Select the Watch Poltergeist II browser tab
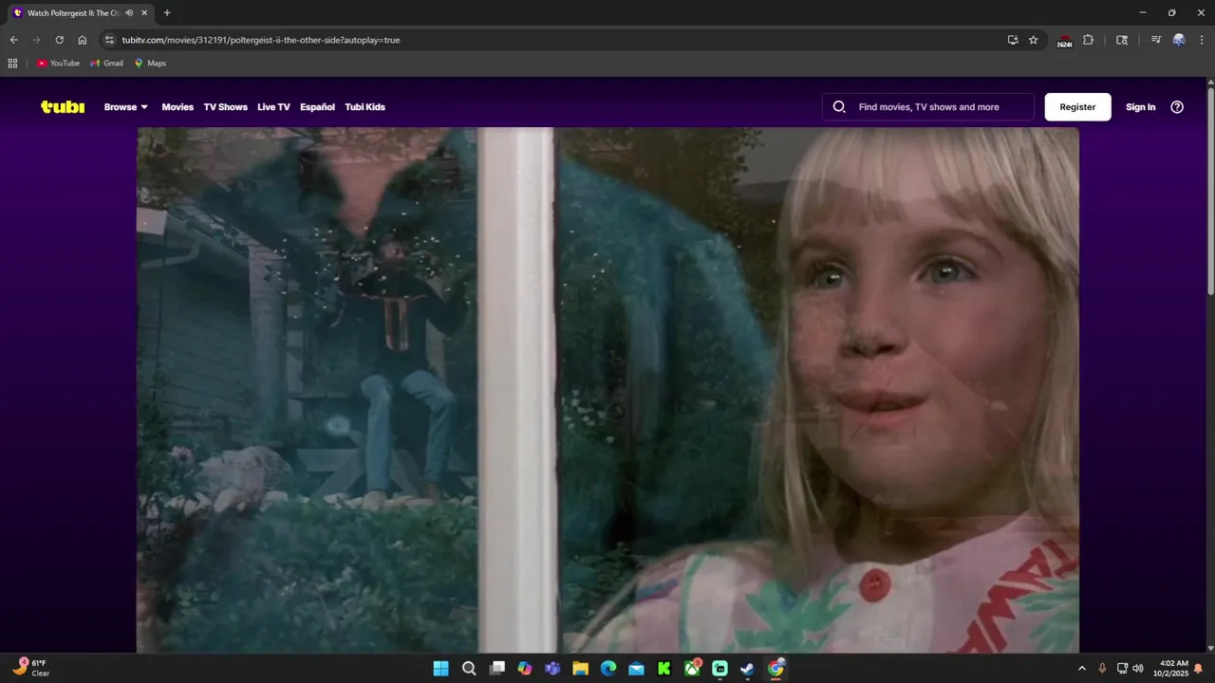This screenshot has height=683, width=1215. 81,13
